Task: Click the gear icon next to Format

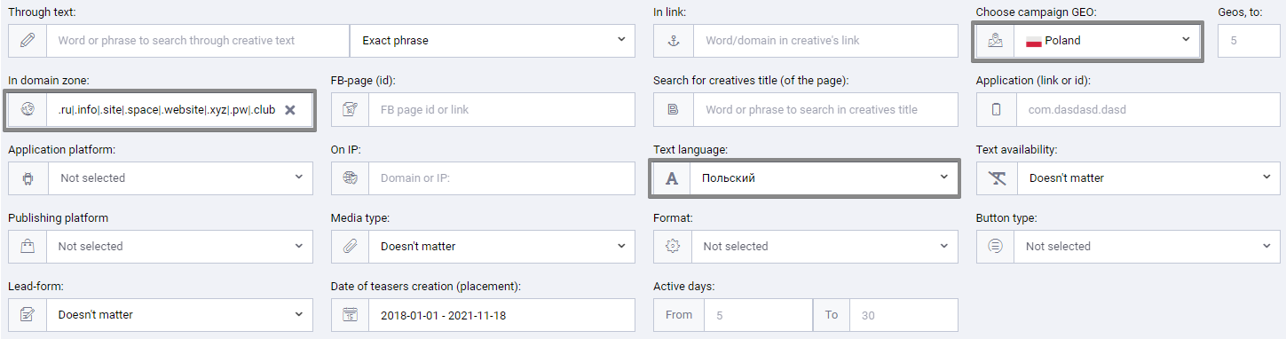Action: (x=673, y=246)
